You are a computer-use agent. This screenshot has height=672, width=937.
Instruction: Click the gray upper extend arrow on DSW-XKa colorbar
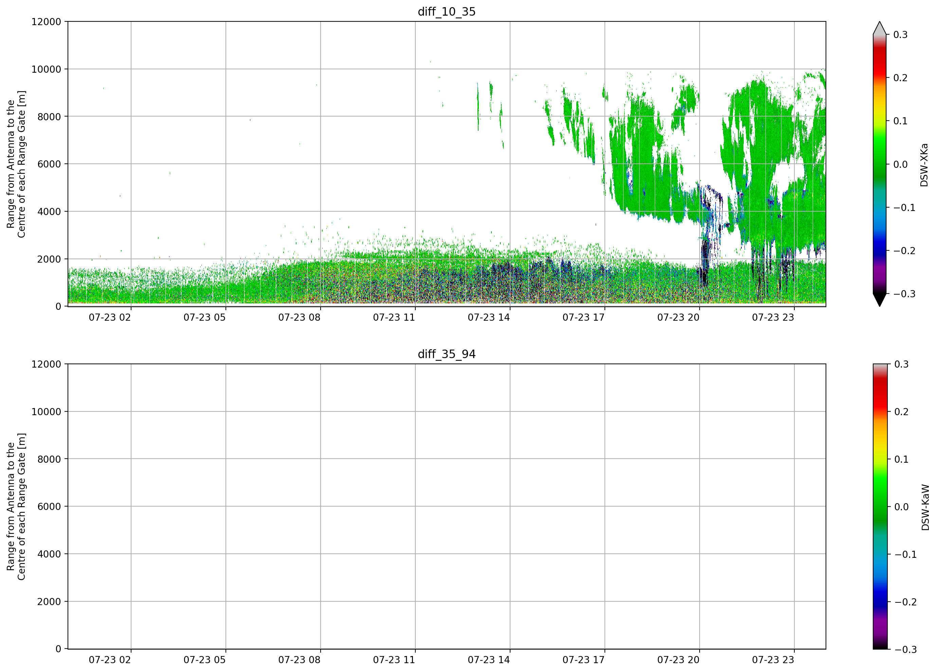point(880,28)
